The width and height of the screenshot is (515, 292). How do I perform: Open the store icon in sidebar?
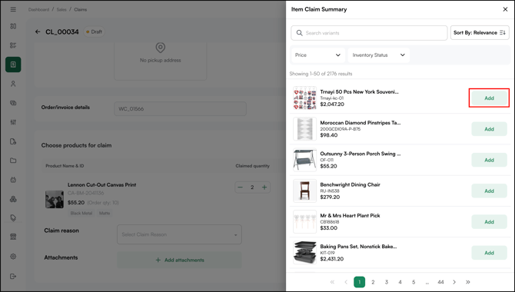click(x=13, y=237)
